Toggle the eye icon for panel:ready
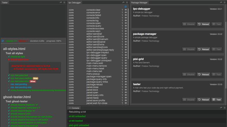This screenshot has height=127, width=227. 126,98
